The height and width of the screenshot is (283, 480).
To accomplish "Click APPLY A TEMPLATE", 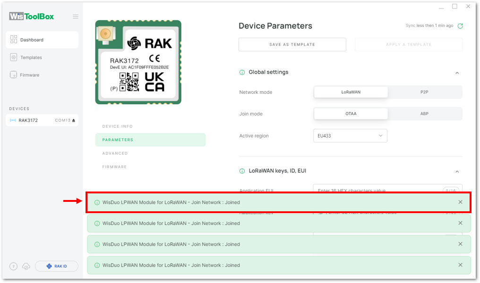I will (409, 45).
